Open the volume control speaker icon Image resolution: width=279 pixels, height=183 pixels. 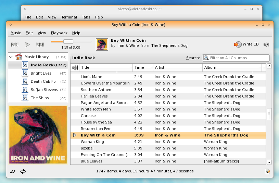[x=266, y=44]
